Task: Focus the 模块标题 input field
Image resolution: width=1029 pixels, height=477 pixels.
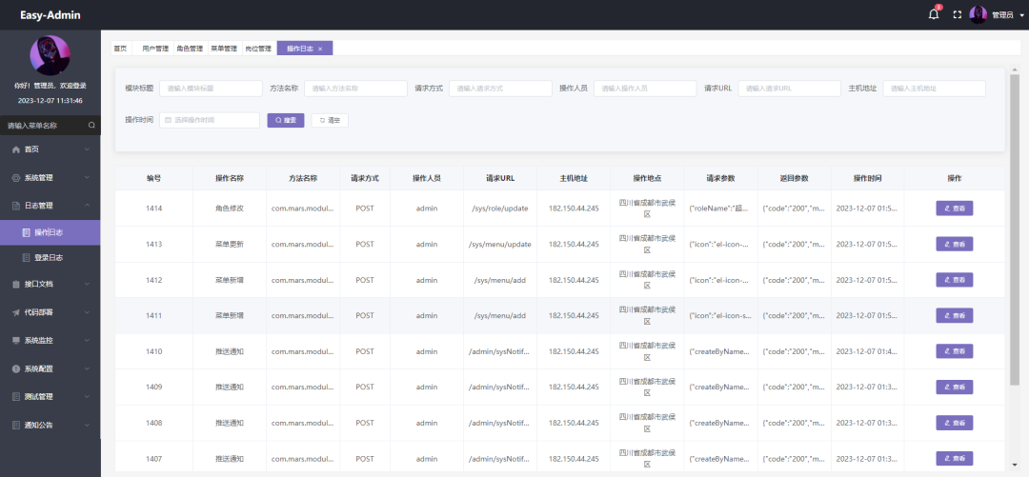Action: coord(211,88)
